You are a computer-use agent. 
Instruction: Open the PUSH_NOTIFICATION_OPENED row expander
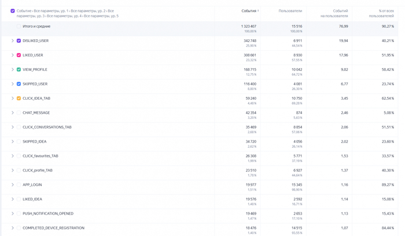[13, 214]
